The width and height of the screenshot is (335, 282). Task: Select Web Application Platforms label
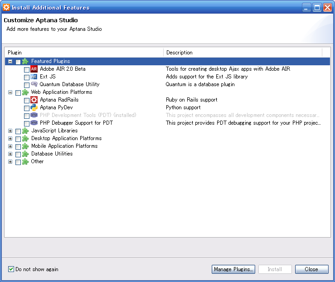[62, 92]
